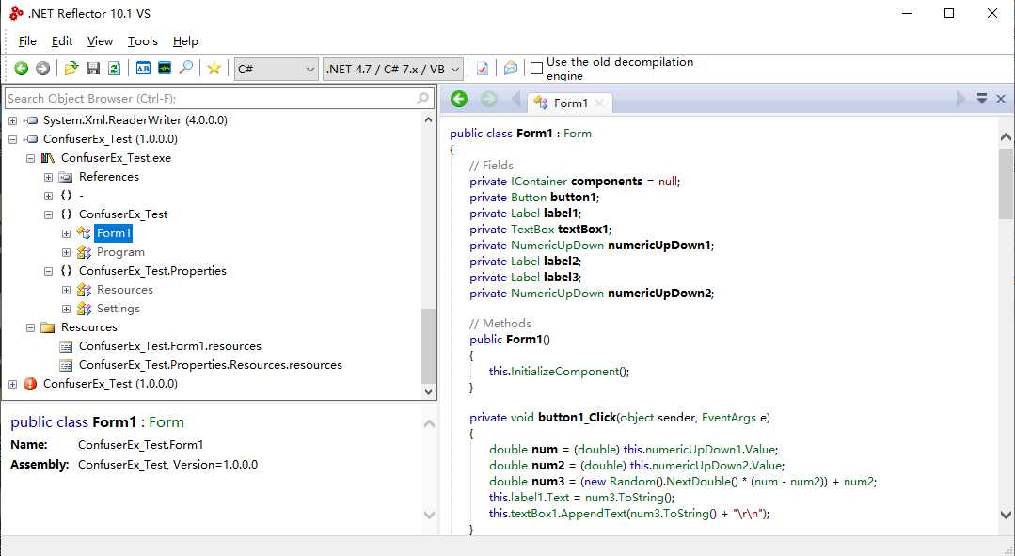Click the Form link in class declaration

pos(577,134)
